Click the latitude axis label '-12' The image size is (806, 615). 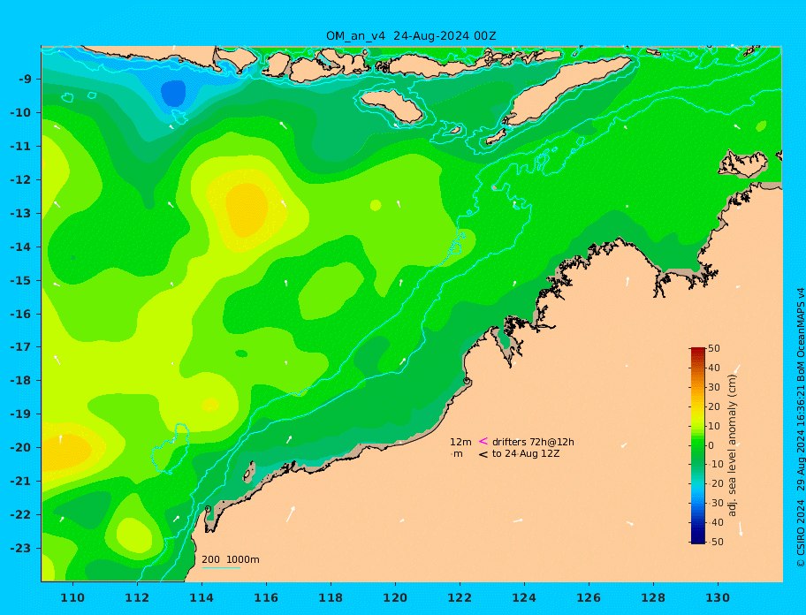[x=21, y=180]
